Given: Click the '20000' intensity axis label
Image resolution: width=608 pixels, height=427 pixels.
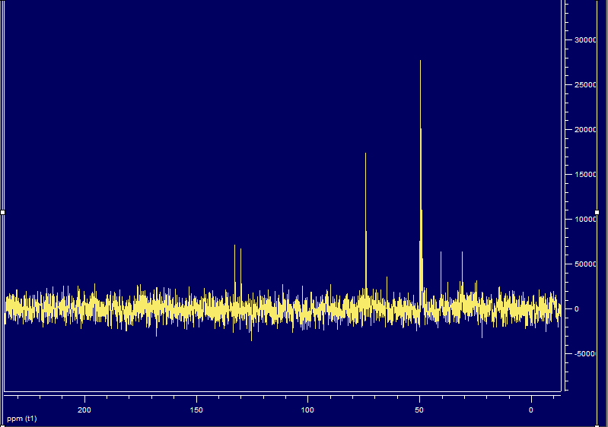Looking at the screenshot, I should point(585,130).
